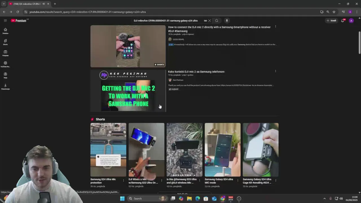Image resolution: width=361 pixels, height=203 pixels.
Task: Select the DJI mikrofon YouTube tab
Action: pyautogui.click(x=27, y=4)
